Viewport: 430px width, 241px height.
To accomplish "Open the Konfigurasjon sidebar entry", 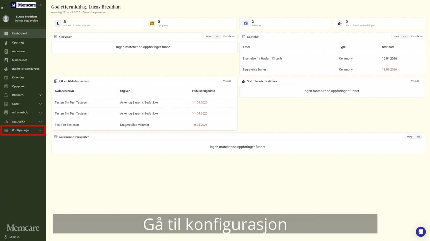I will [x=23, y=130].
